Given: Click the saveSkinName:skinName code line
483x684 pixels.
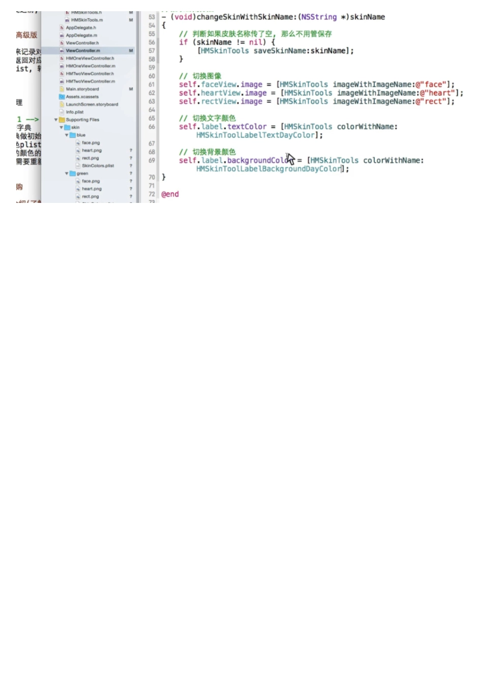Looking at the screenshot, I should tap(275, 51).
